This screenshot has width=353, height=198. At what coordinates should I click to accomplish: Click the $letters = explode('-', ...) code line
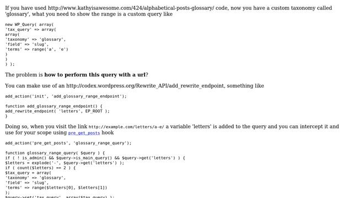click(65, 163)
